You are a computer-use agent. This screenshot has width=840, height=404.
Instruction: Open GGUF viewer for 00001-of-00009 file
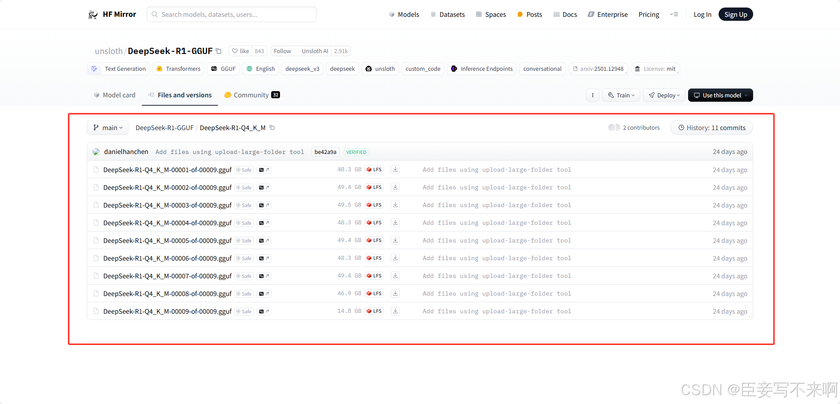coord(264,170)
